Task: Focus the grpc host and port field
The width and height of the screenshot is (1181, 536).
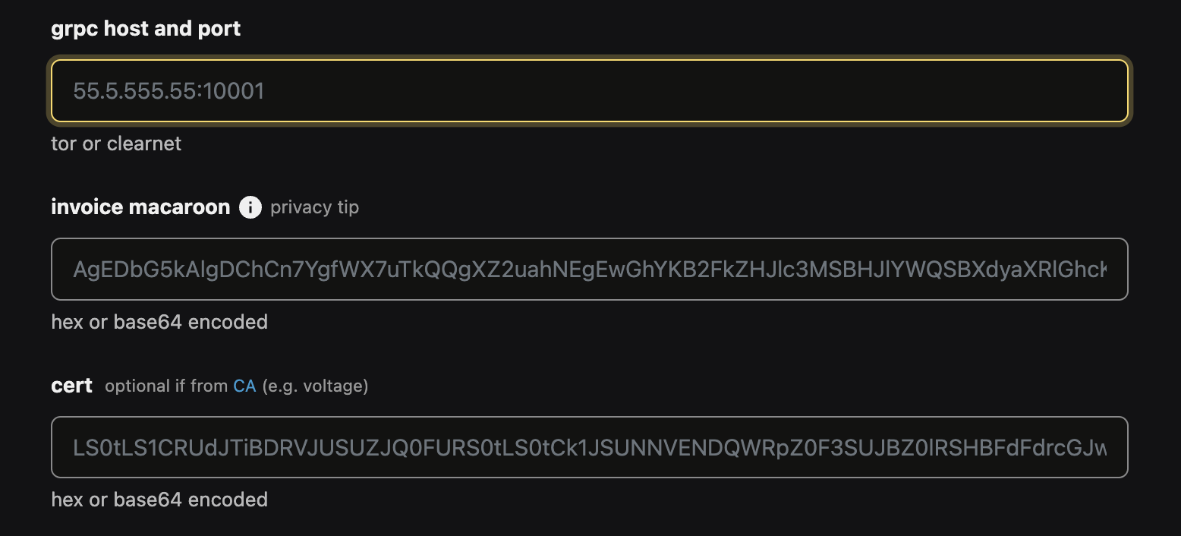Action: click(x=590, y=91)
